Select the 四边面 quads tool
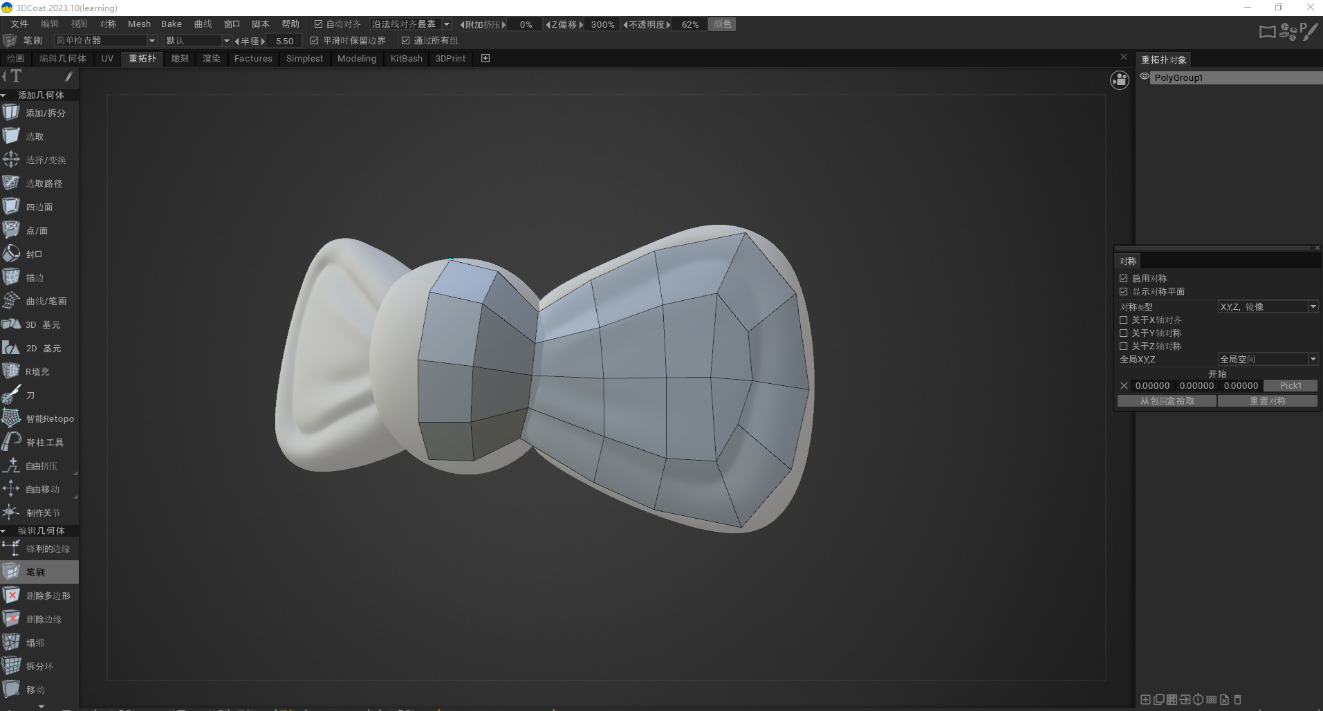Screen dimensions: 1323x711 pyautogui.click(x=39, y=207)
